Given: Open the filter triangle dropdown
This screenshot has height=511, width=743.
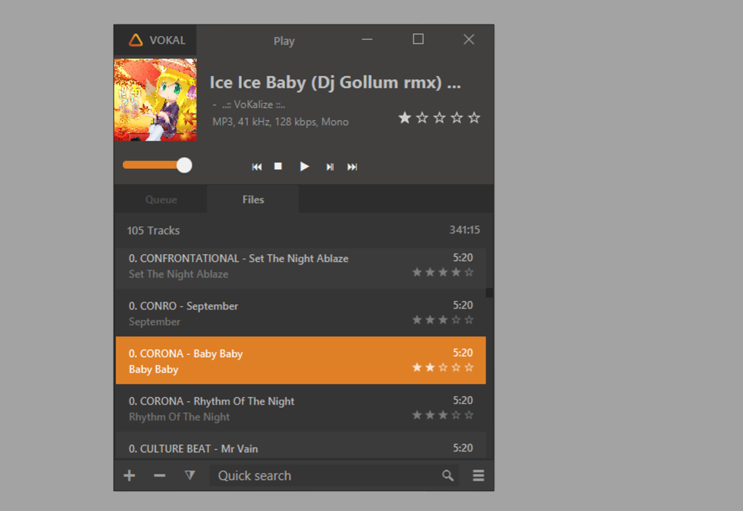Looking at the screenshot, I should point(190,475).
